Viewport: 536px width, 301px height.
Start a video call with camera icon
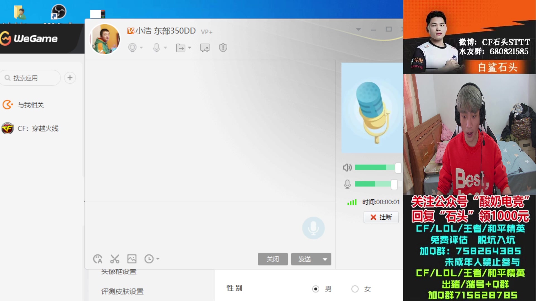click(132, 48)
